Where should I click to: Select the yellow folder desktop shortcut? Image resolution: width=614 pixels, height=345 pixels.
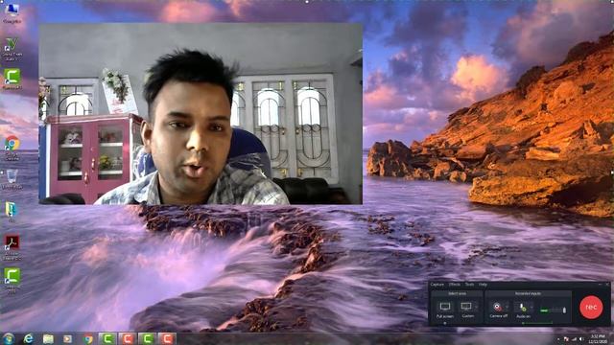12,212
